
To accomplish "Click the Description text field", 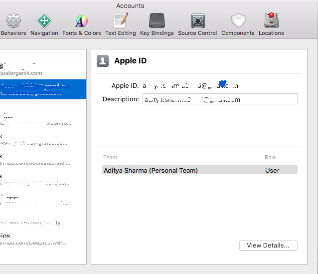I will (x=220, y=99).
